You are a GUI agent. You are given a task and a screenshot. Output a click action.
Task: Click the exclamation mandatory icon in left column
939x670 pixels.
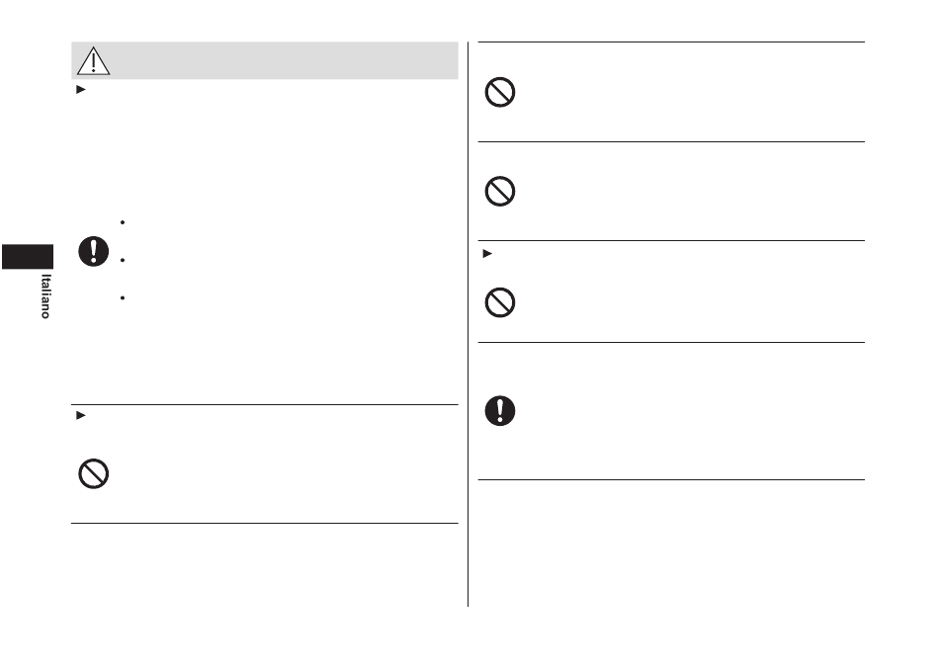[x=94, y=251]
